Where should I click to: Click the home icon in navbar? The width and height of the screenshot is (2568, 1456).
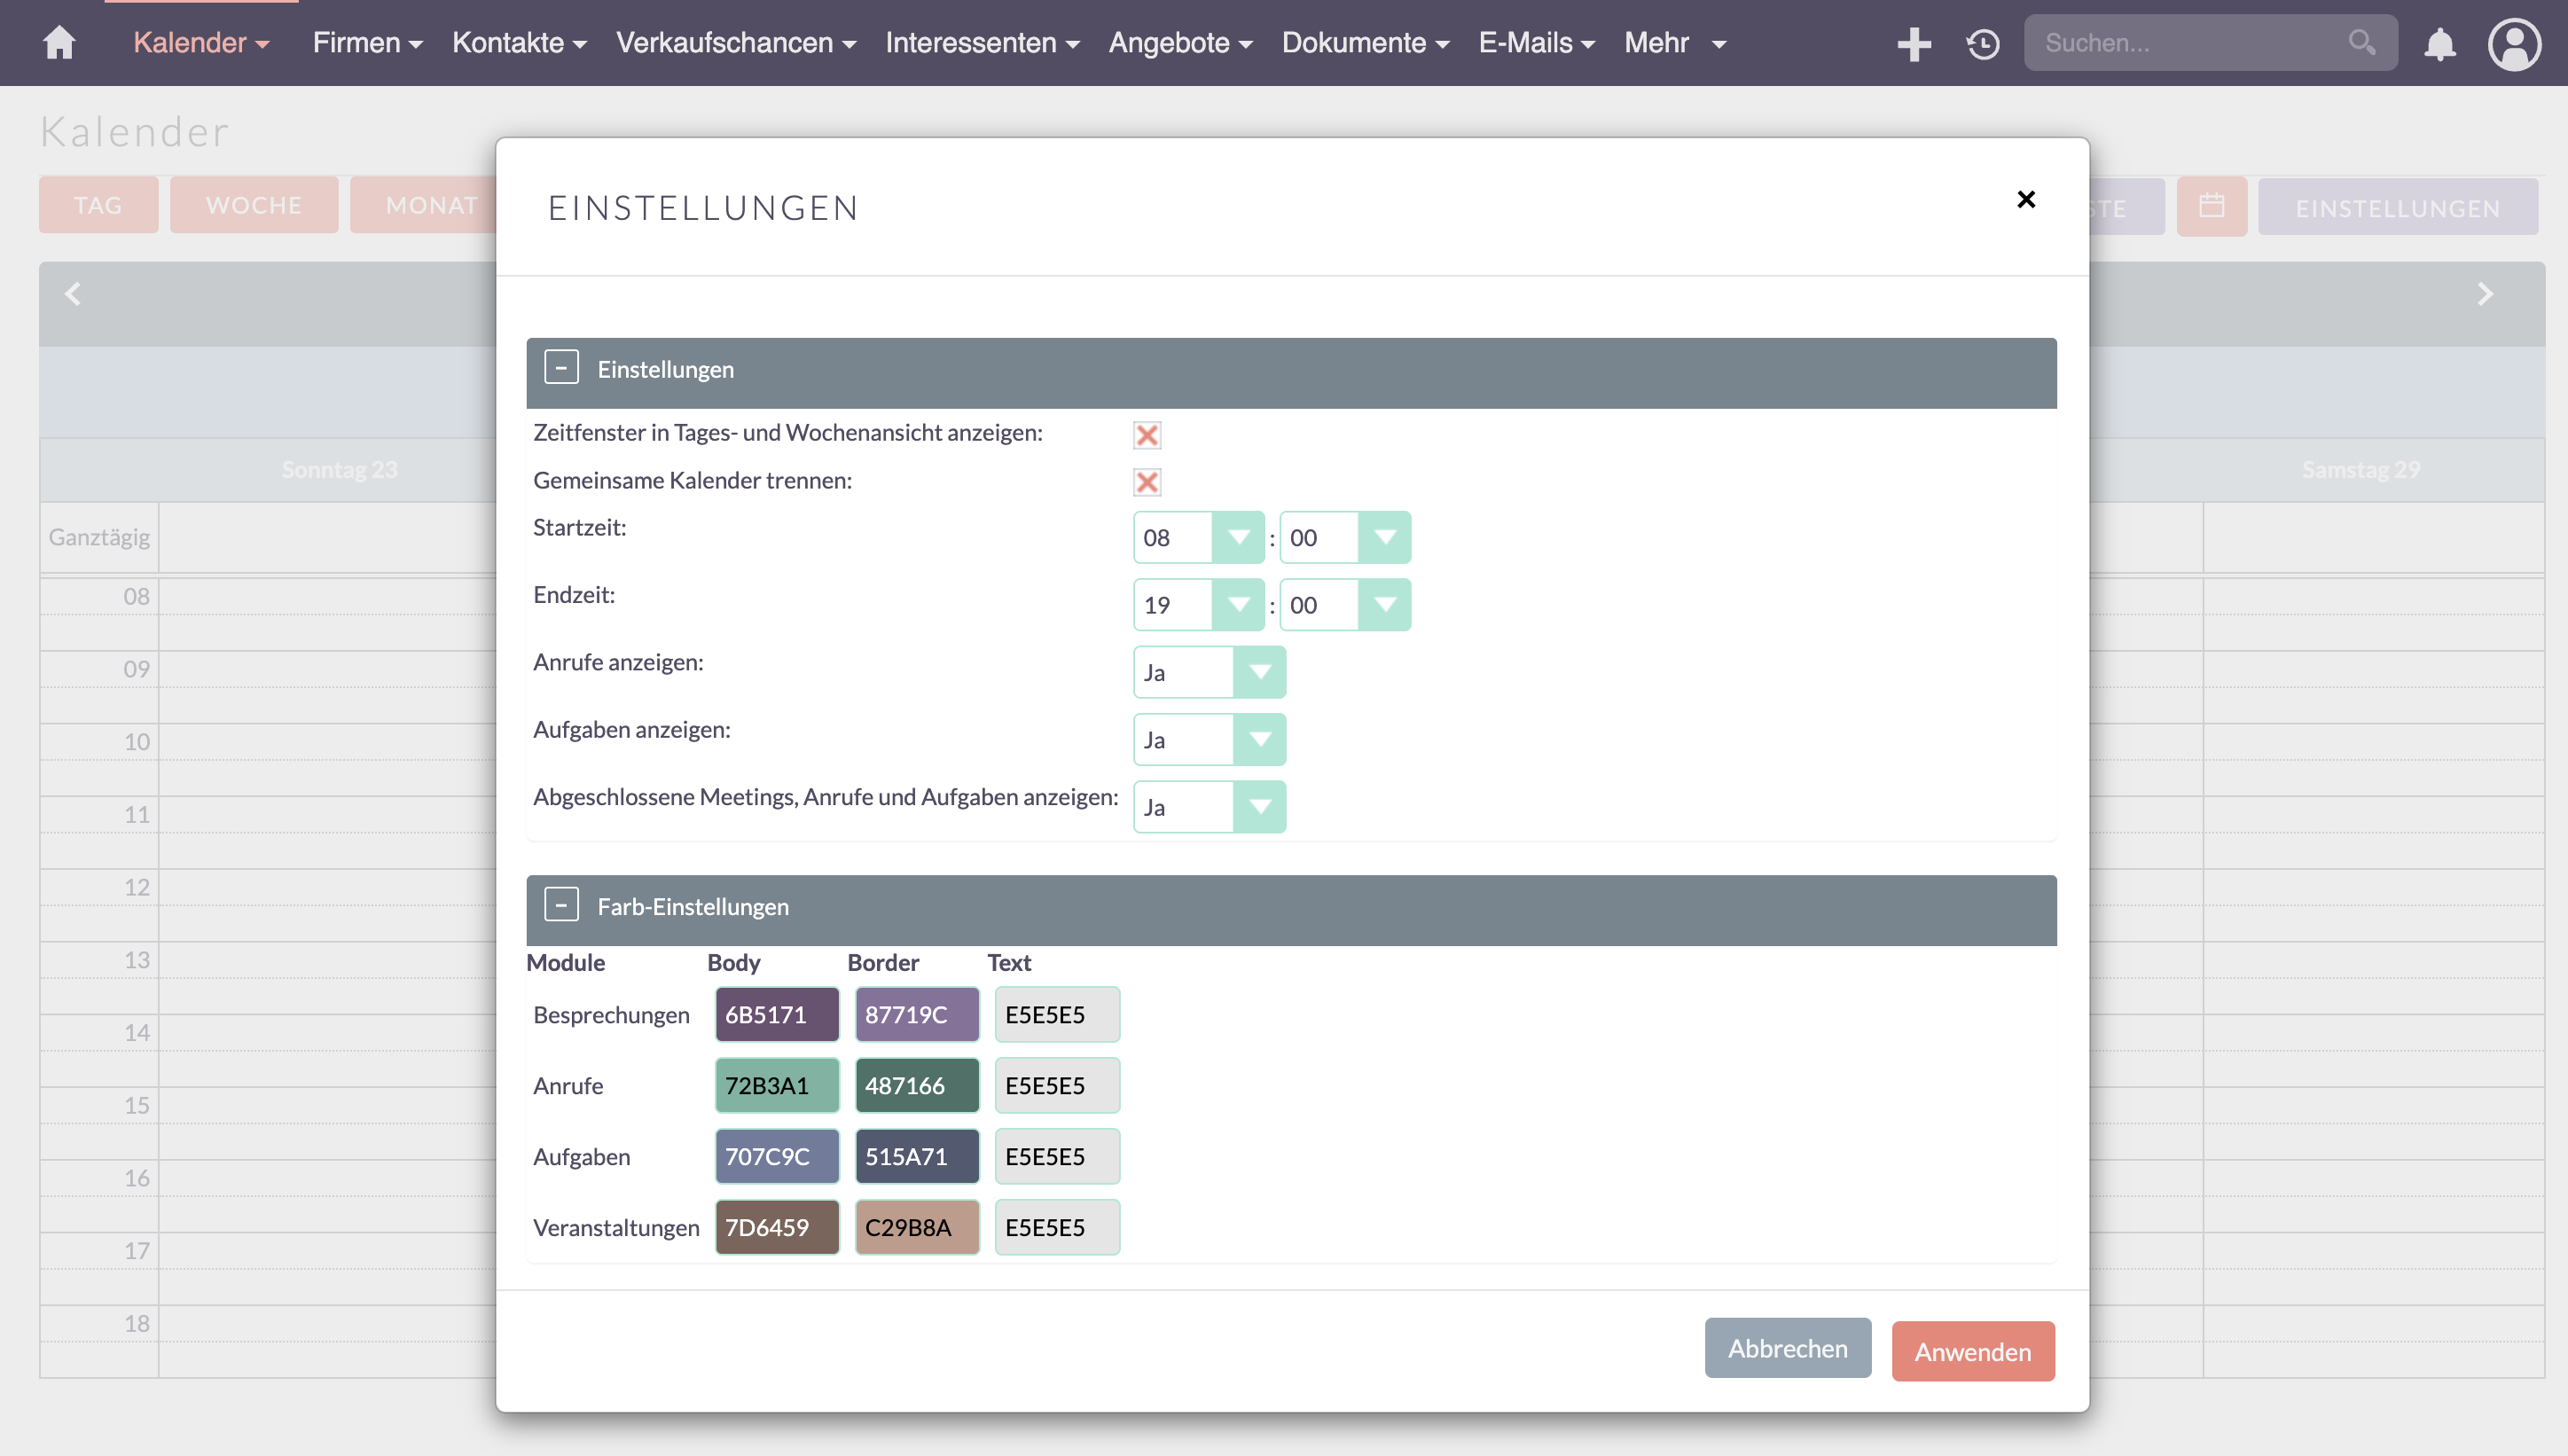pos(59,43)
